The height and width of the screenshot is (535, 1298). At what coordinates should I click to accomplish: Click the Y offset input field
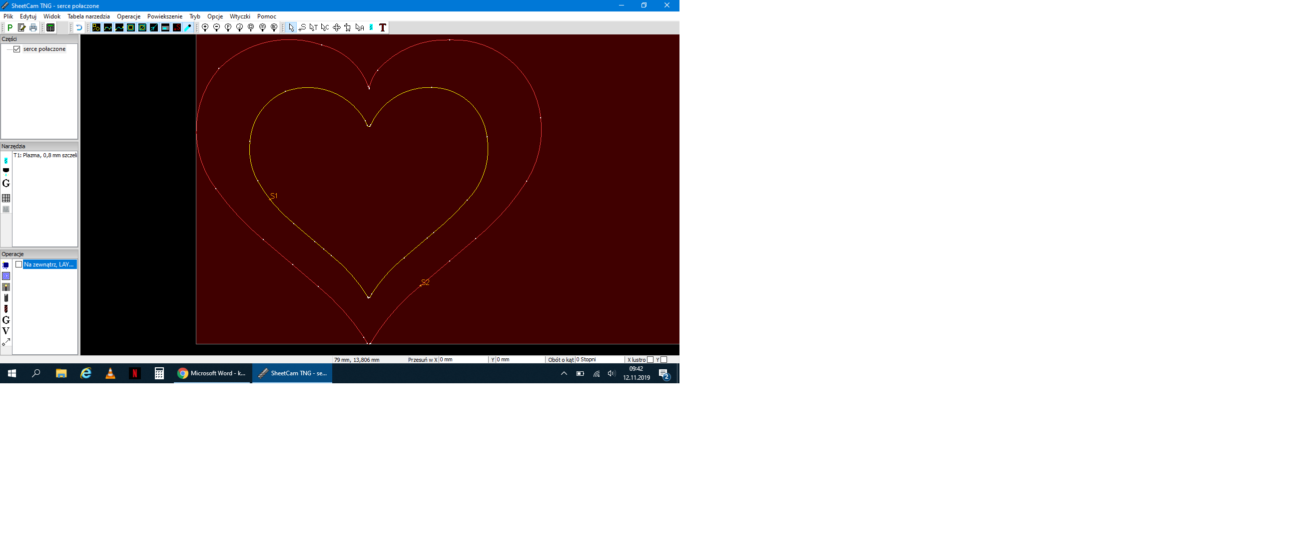pyautogui.click(x=520, y=360)
